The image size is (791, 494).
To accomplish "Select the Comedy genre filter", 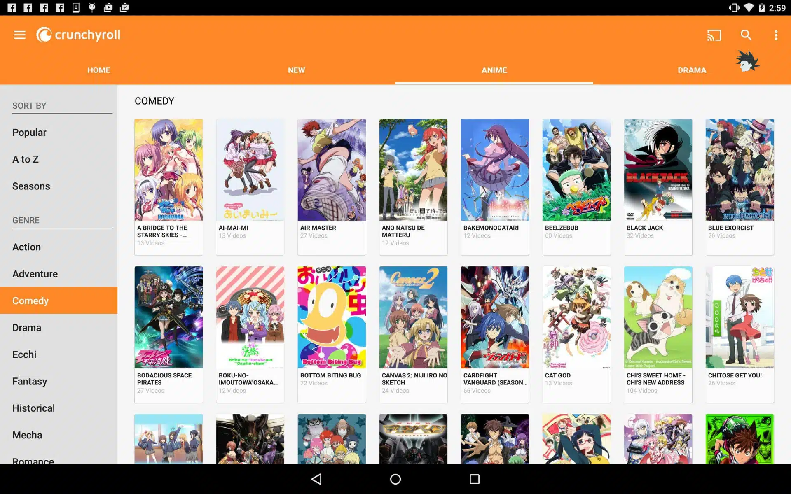I will 30,301.
